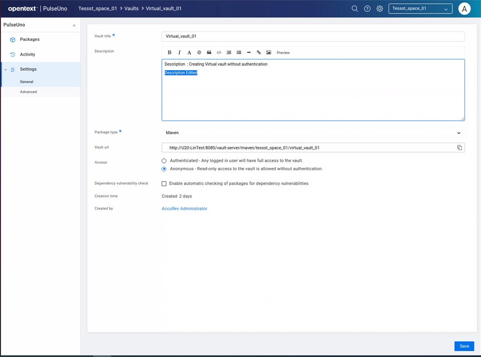Insert an image into the description

click(x=269, y=53)
